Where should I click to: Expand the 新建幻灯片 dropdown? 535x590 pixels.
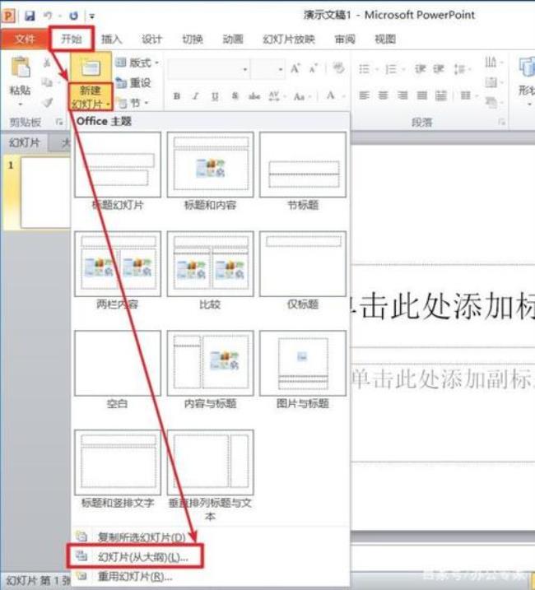[91, 97]
